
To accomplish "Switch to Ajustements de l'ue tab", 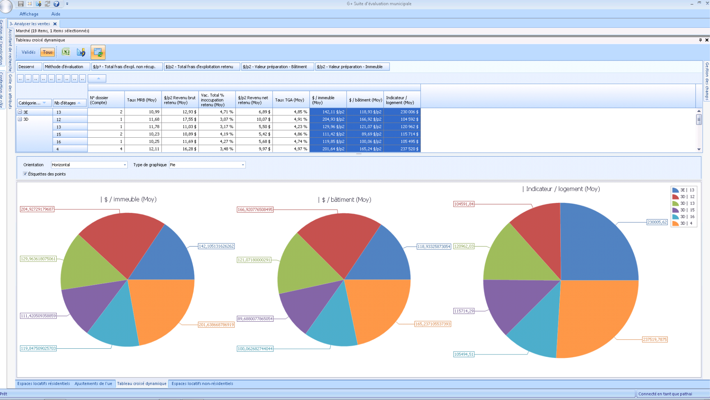I will pos(93,384).
